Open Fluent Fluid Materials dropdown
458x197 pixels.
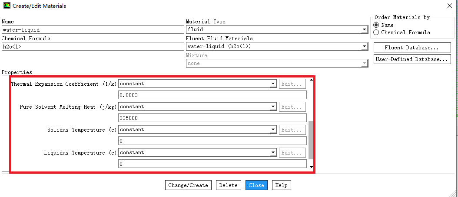[x=277, y=46]
